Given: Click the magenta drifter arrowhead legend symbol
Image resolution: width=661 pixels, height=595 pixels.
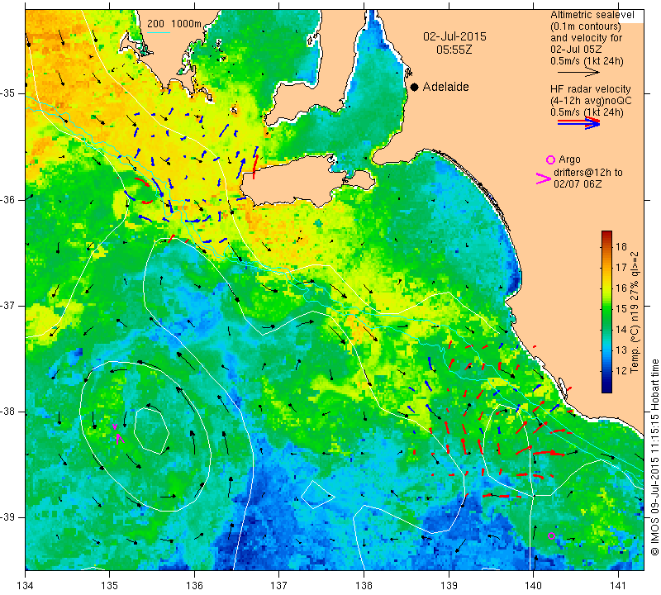Looking at the screenshot, I should 543,178.
